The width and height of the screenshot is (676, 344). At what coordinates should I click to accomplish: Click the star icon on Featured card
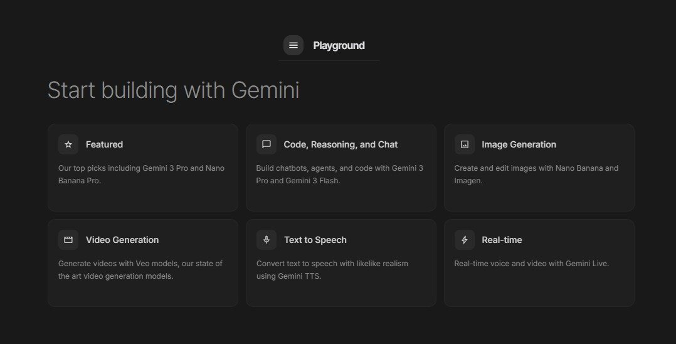coord(68,144)
